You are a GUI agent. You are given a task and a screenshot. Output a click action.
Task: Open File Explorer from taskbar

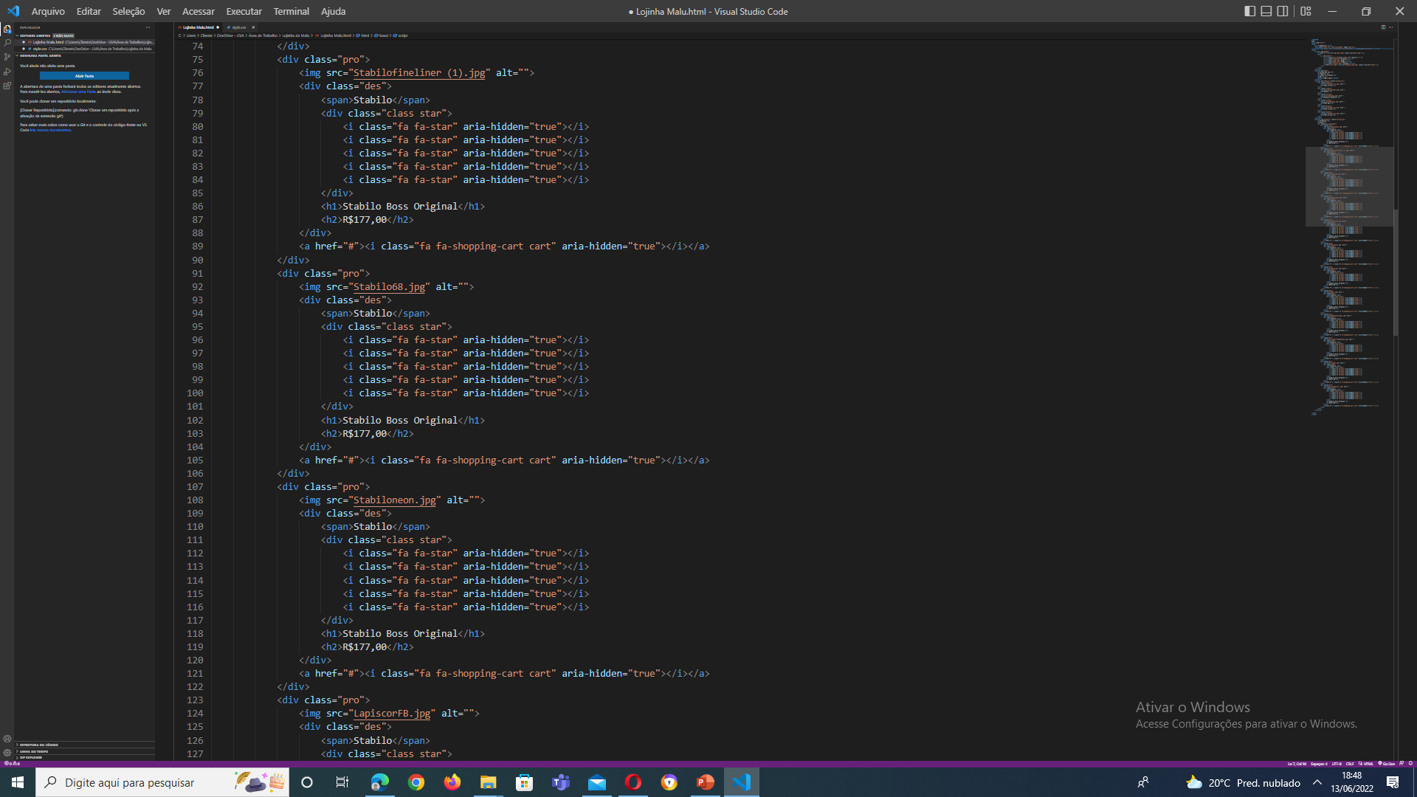[x=489, y=782]
